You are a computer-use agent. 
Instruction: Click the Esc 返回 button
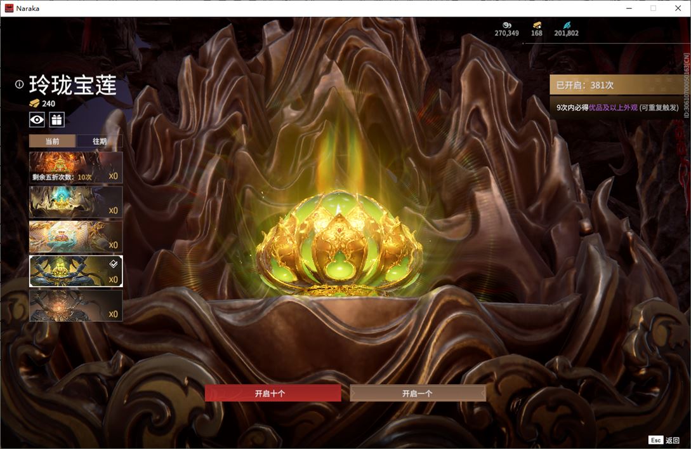[x=664, y=439]
